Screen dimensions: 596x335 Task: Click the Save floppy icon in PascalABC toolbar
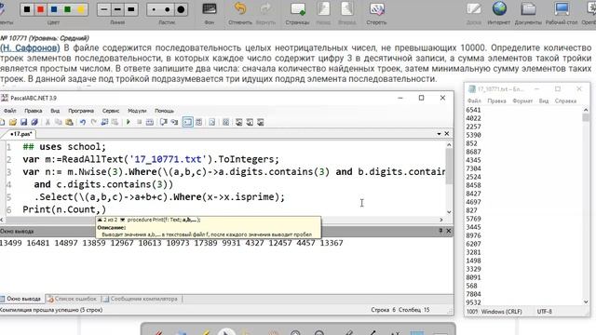click(23, 122)
